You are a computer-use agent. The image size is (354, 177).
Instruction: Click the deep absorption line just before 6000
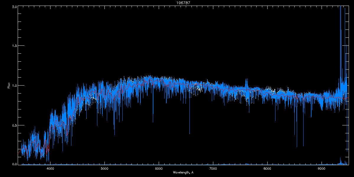tap(153, 122)
